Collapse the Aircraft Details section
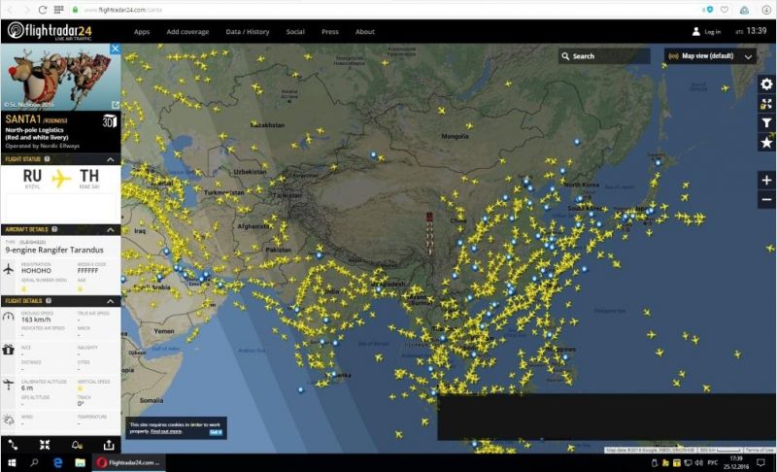The height and width of the screenshot is (472, 777). pyautogui.click(x=111, y=230)
